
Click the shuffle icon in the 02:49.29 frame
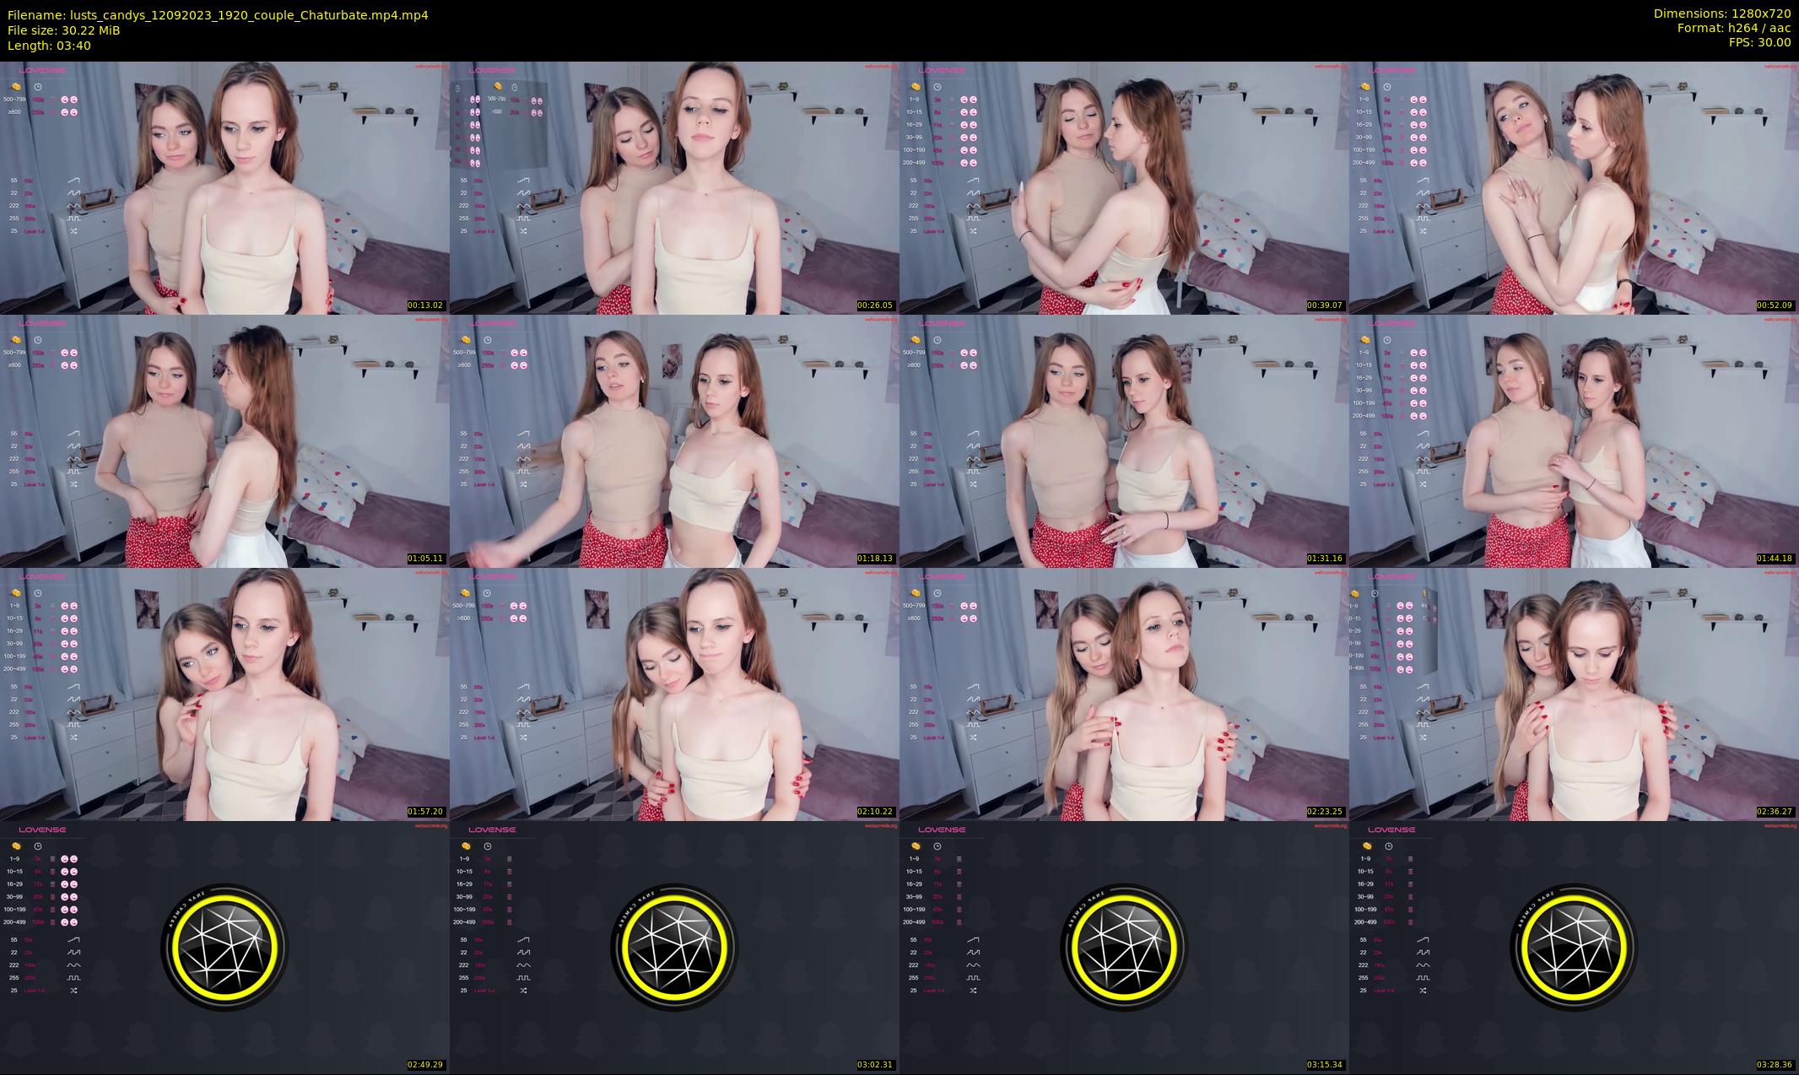(74, 990)
